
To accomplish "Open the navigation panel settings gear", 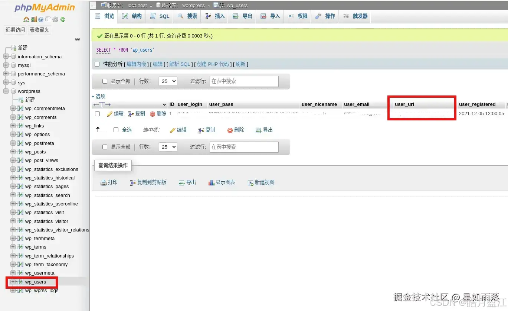I will point(55,19).
